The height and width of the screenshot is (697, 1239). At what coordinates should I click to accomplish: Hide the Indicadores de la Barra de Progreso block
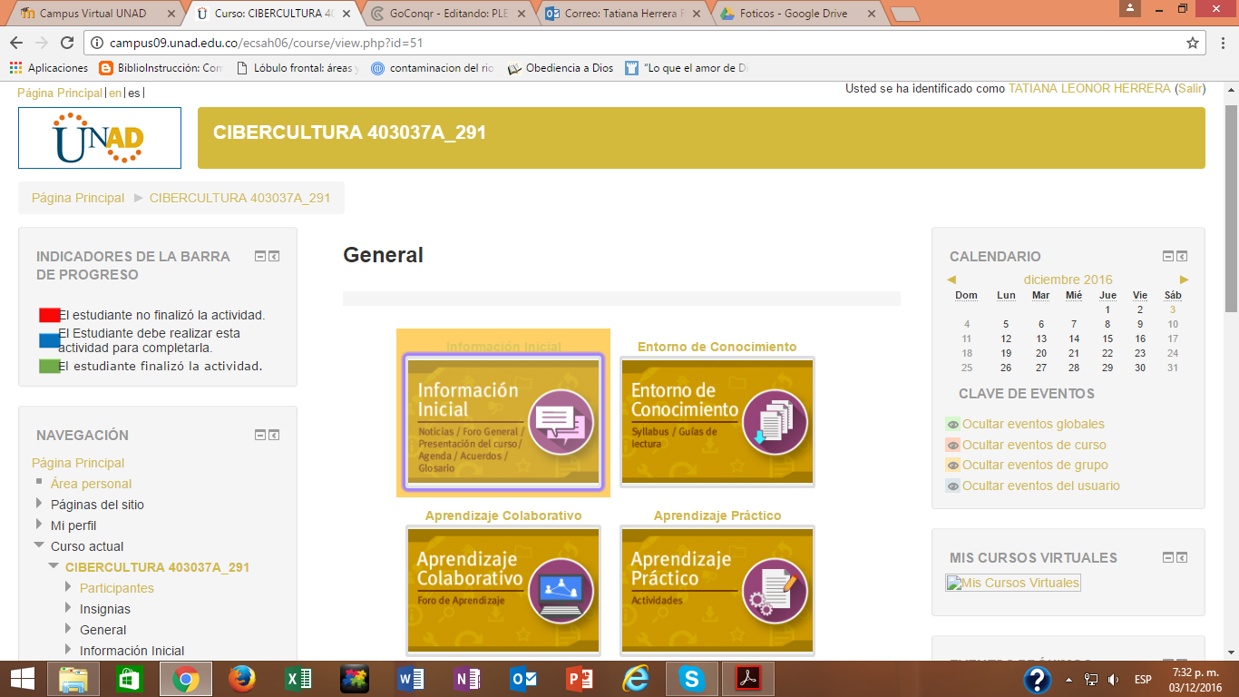point(260,257)
